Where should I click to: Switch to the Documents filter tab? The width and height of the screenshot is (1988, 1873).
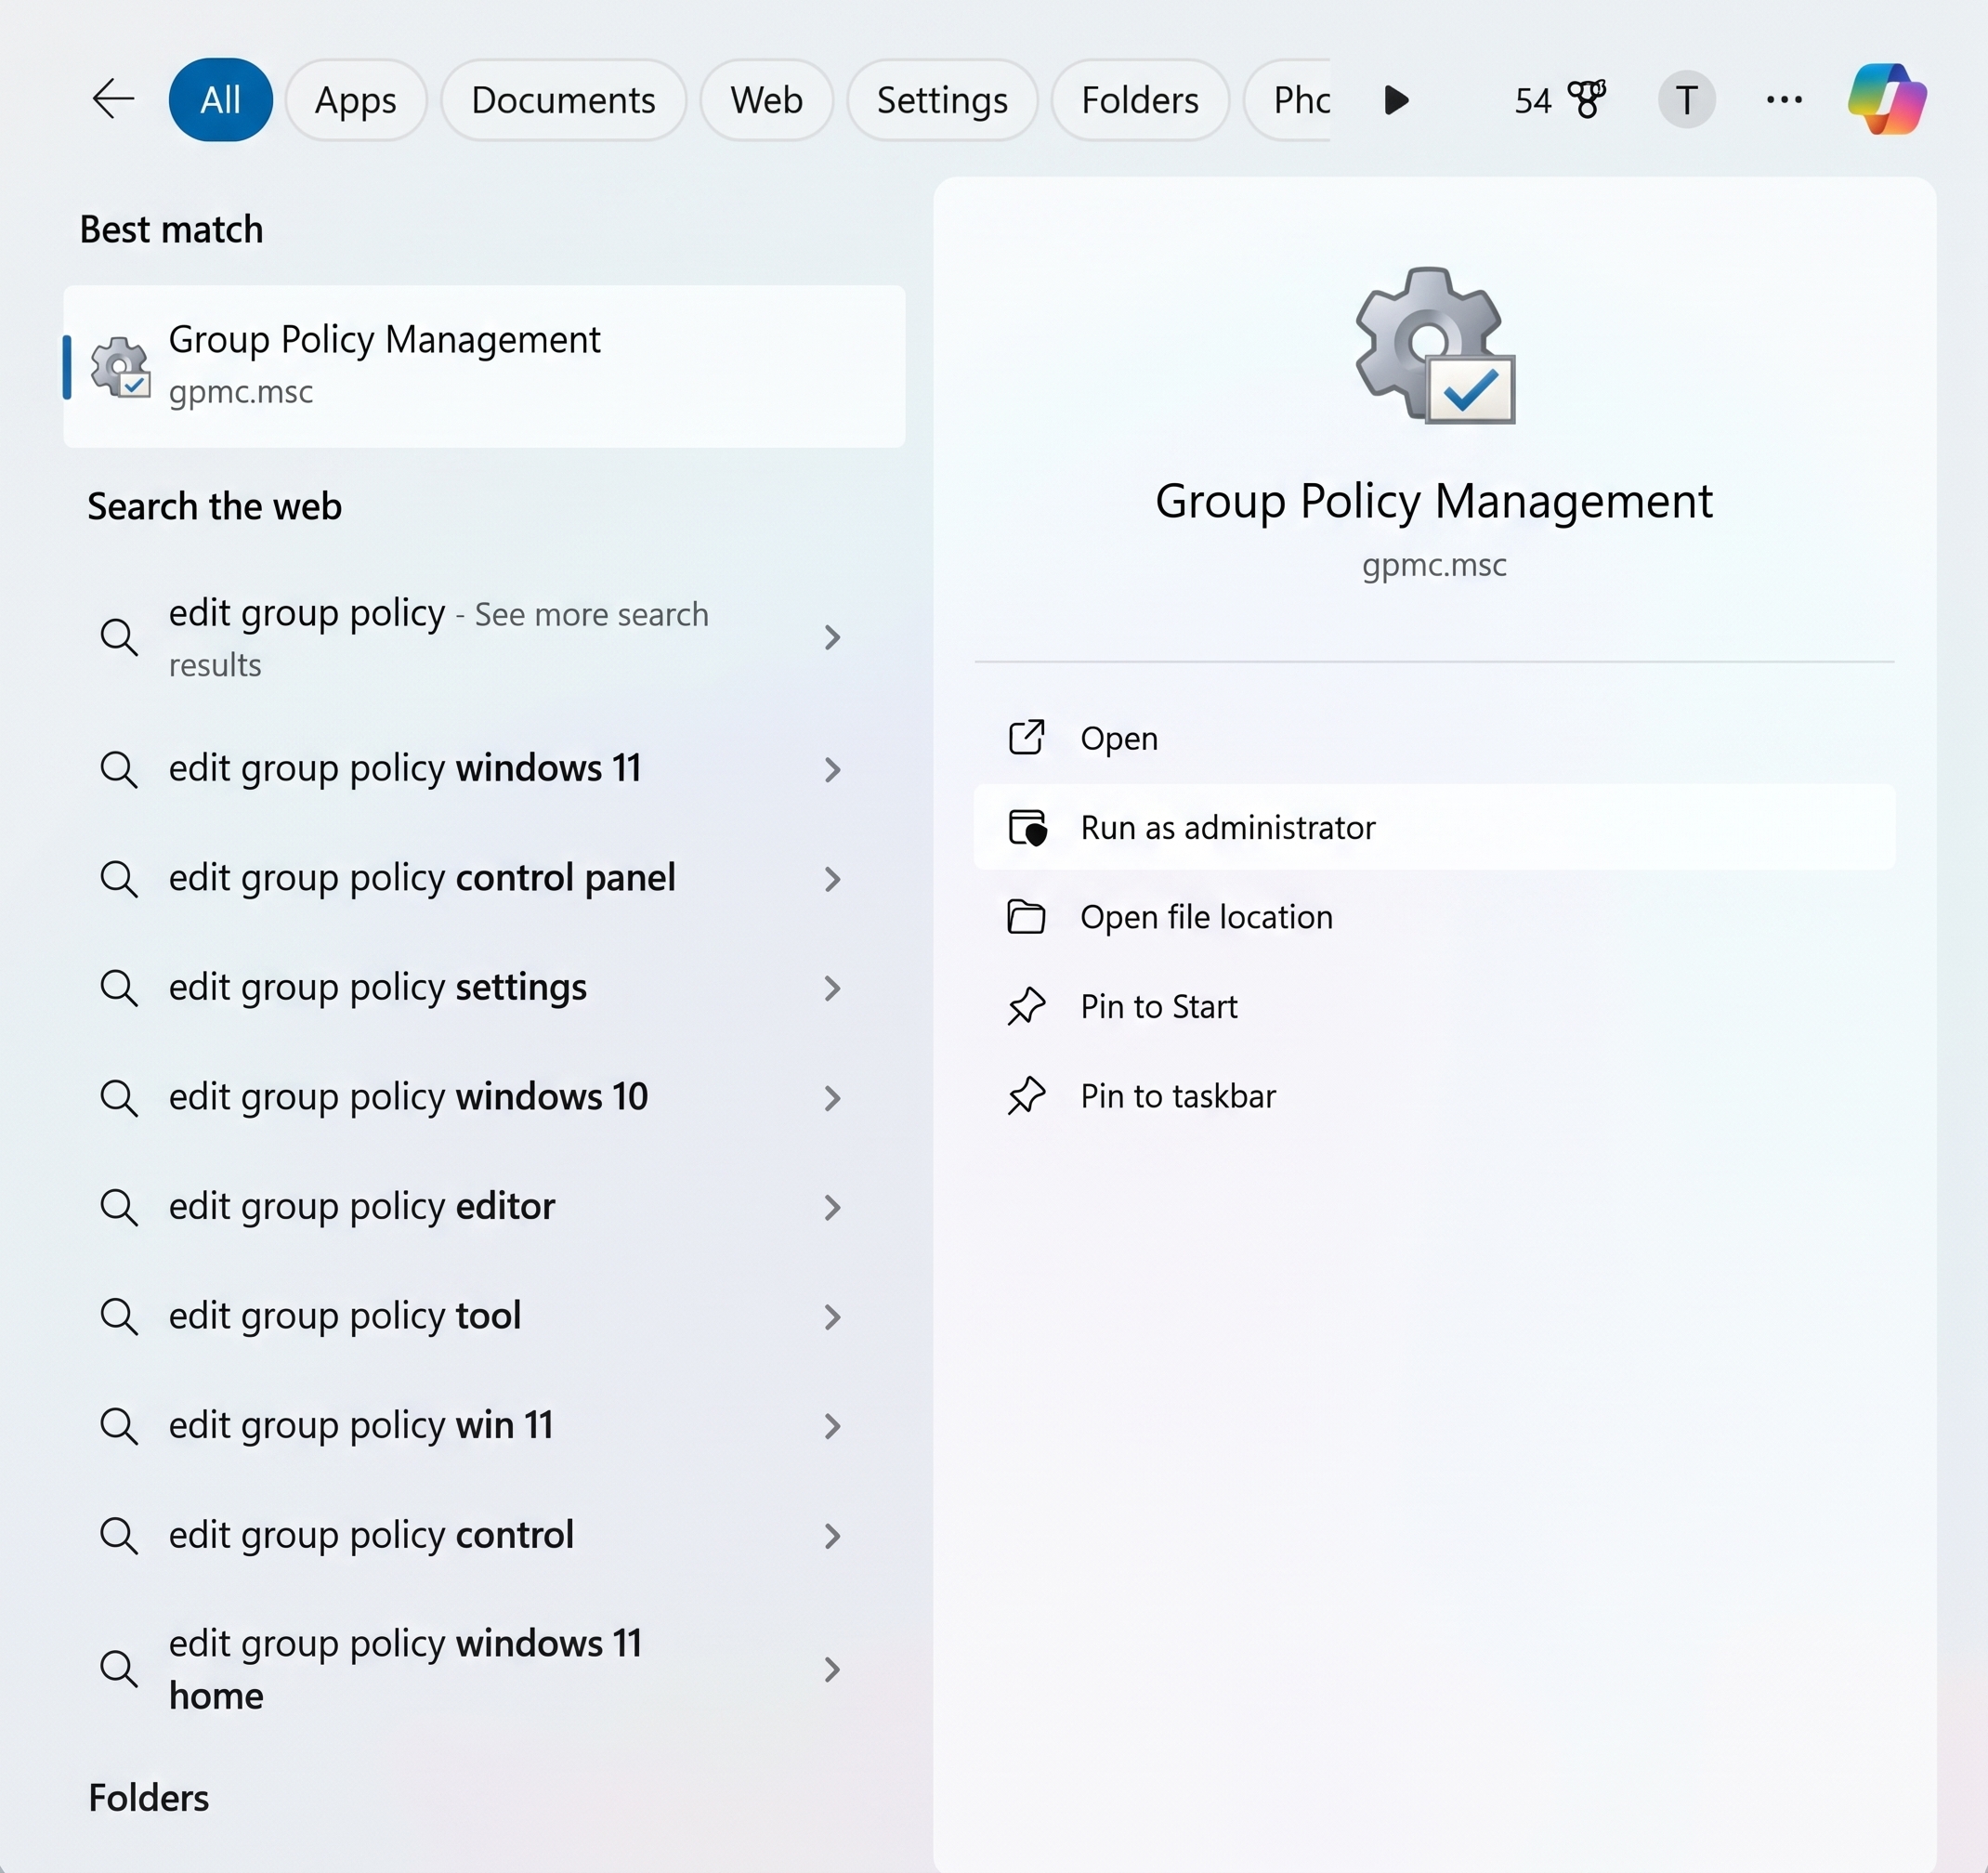pyautogui.click(x=563, y=100)
